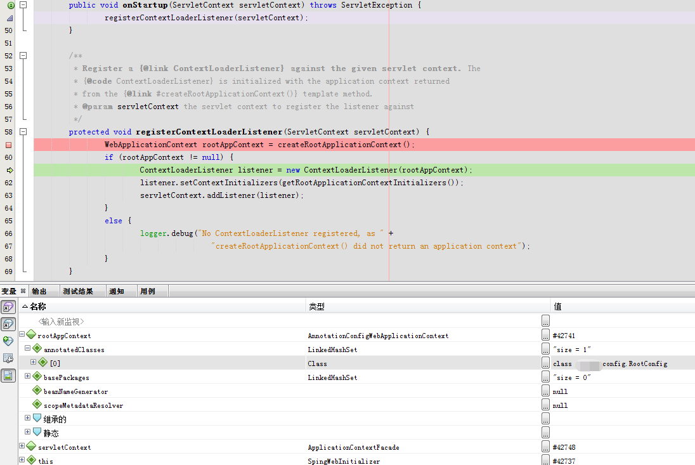Select the scopeMetadataResolver variable name

click(x=83, y=405)
